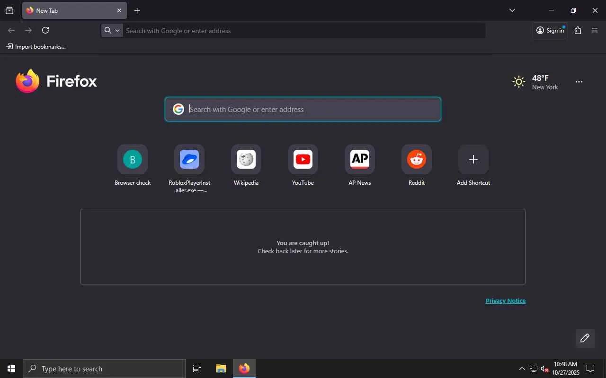This screenshot has height=378, width=606.
Task: View the New York weather forecast
Action: point(535,82)
